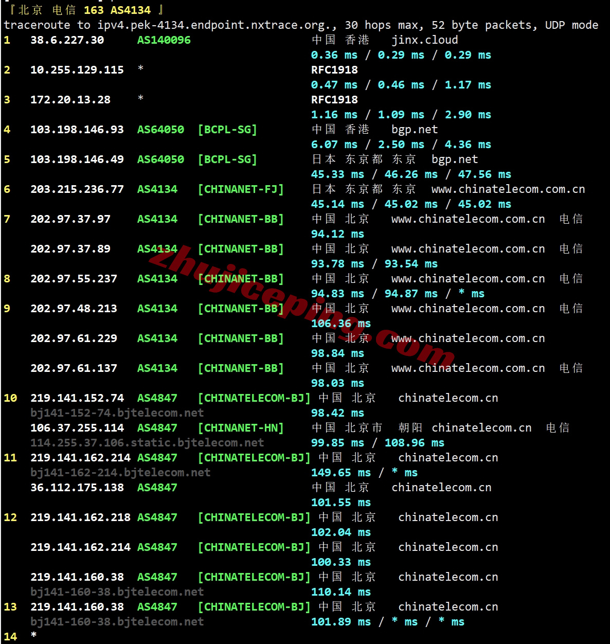Click the header text 163 AS4134

[x=117, y=10]
